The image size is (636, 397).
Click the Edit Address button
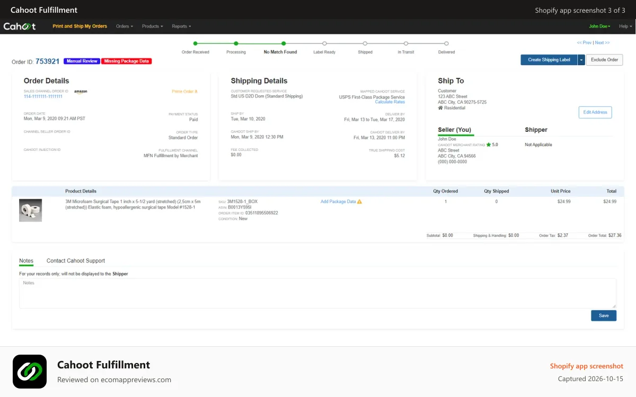click(x=595, y=112)
